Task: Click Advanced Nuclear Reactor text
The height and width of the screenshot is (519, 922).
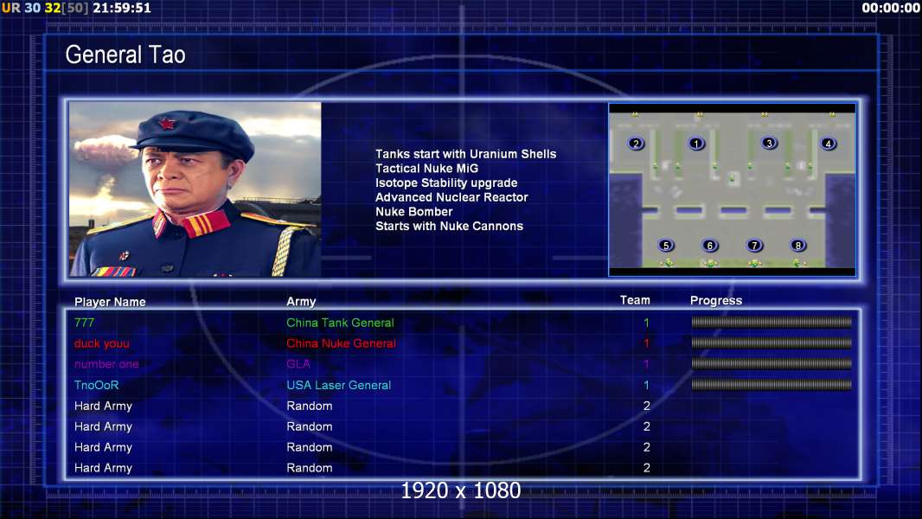Action: click(451, 197)
